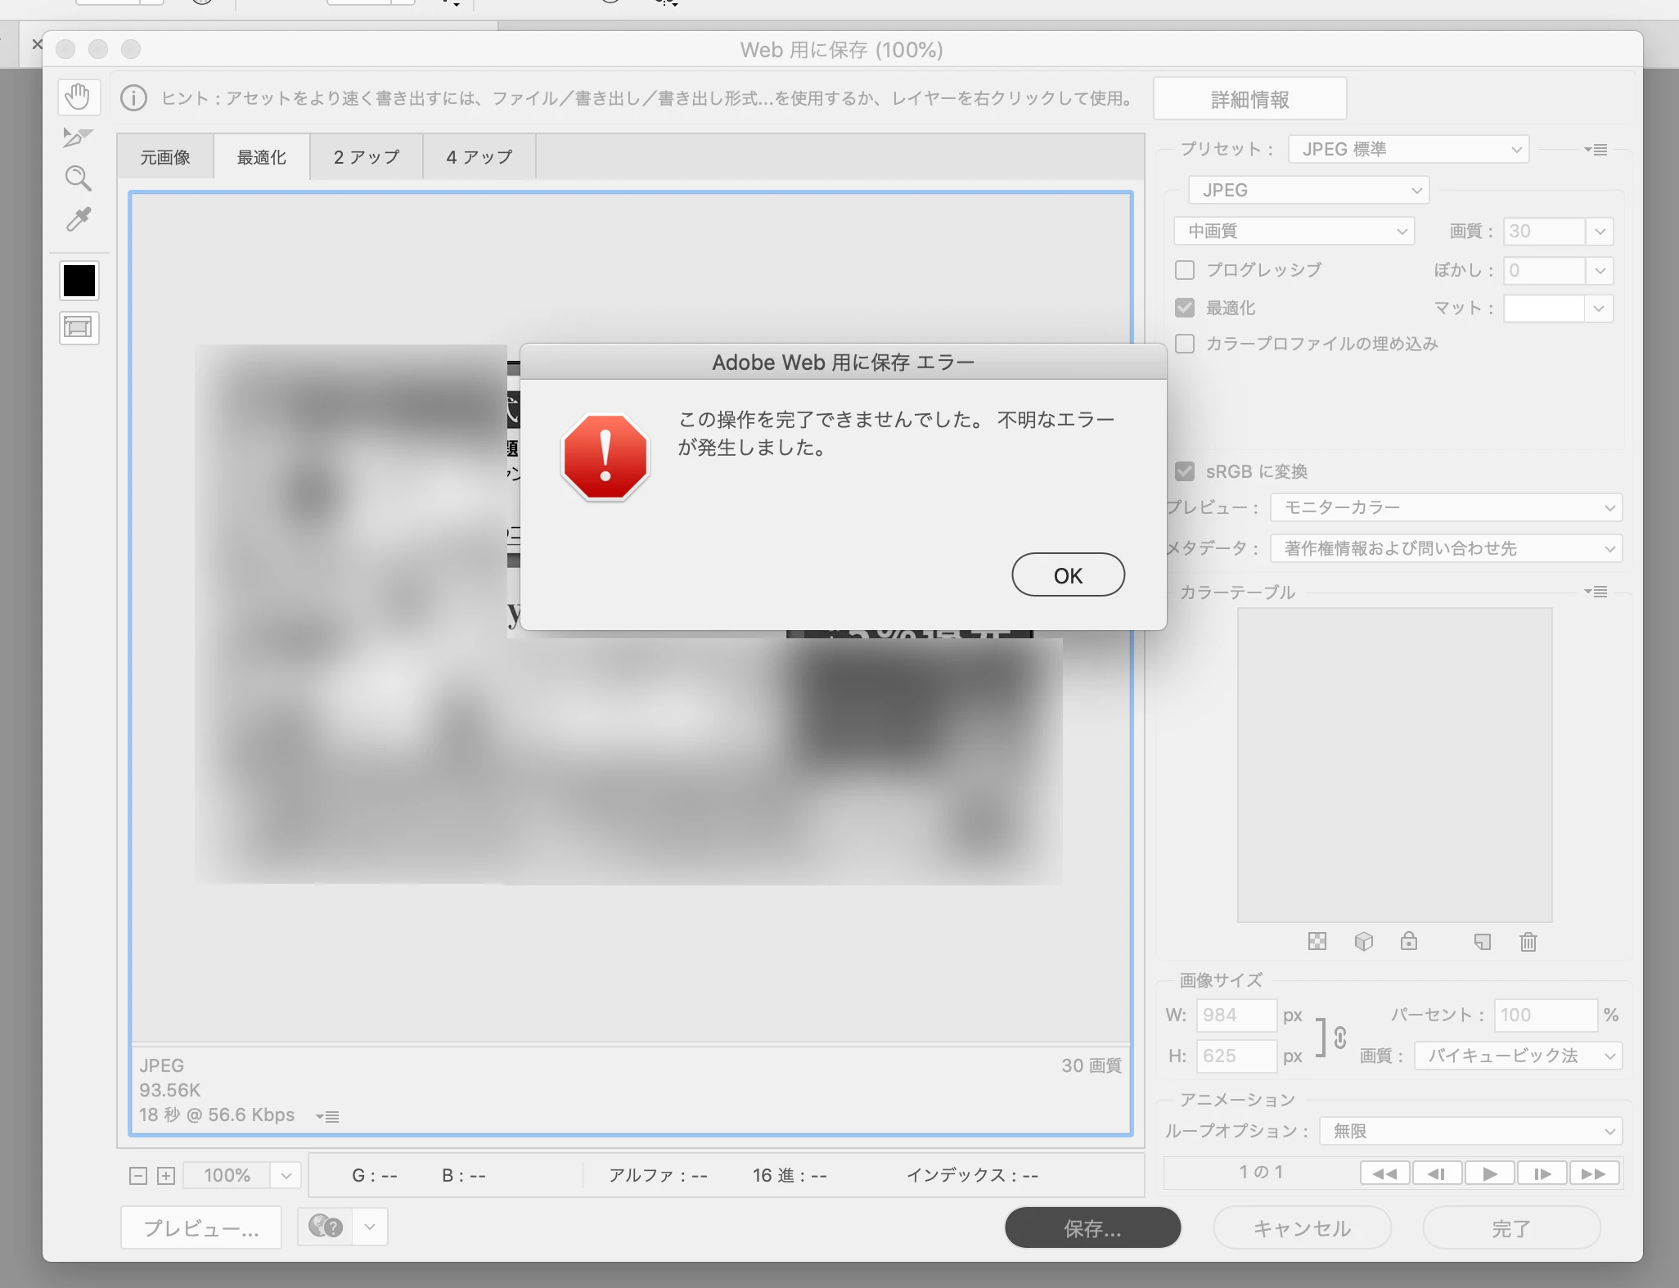Select the Hand tool

tap(79, 97)
